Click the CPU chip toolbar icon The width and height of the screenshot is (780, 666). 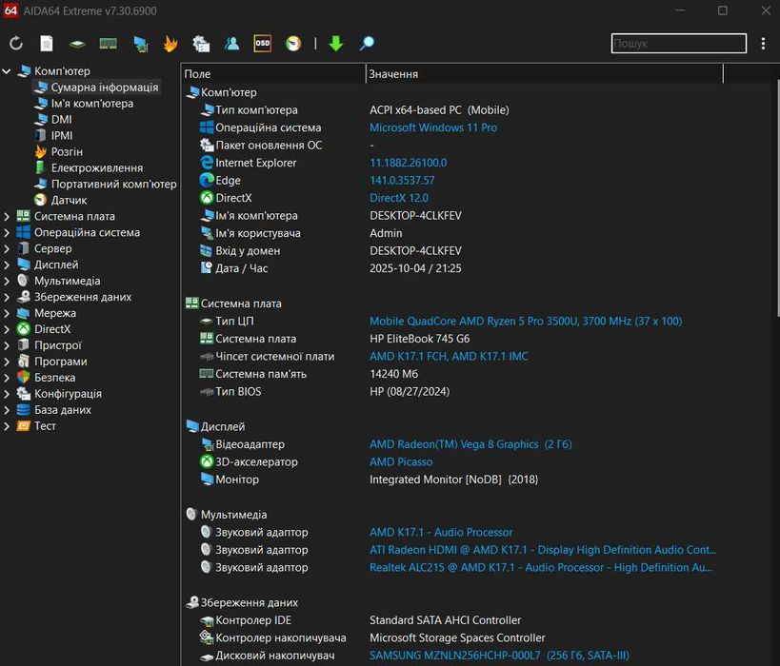(77, 44)
